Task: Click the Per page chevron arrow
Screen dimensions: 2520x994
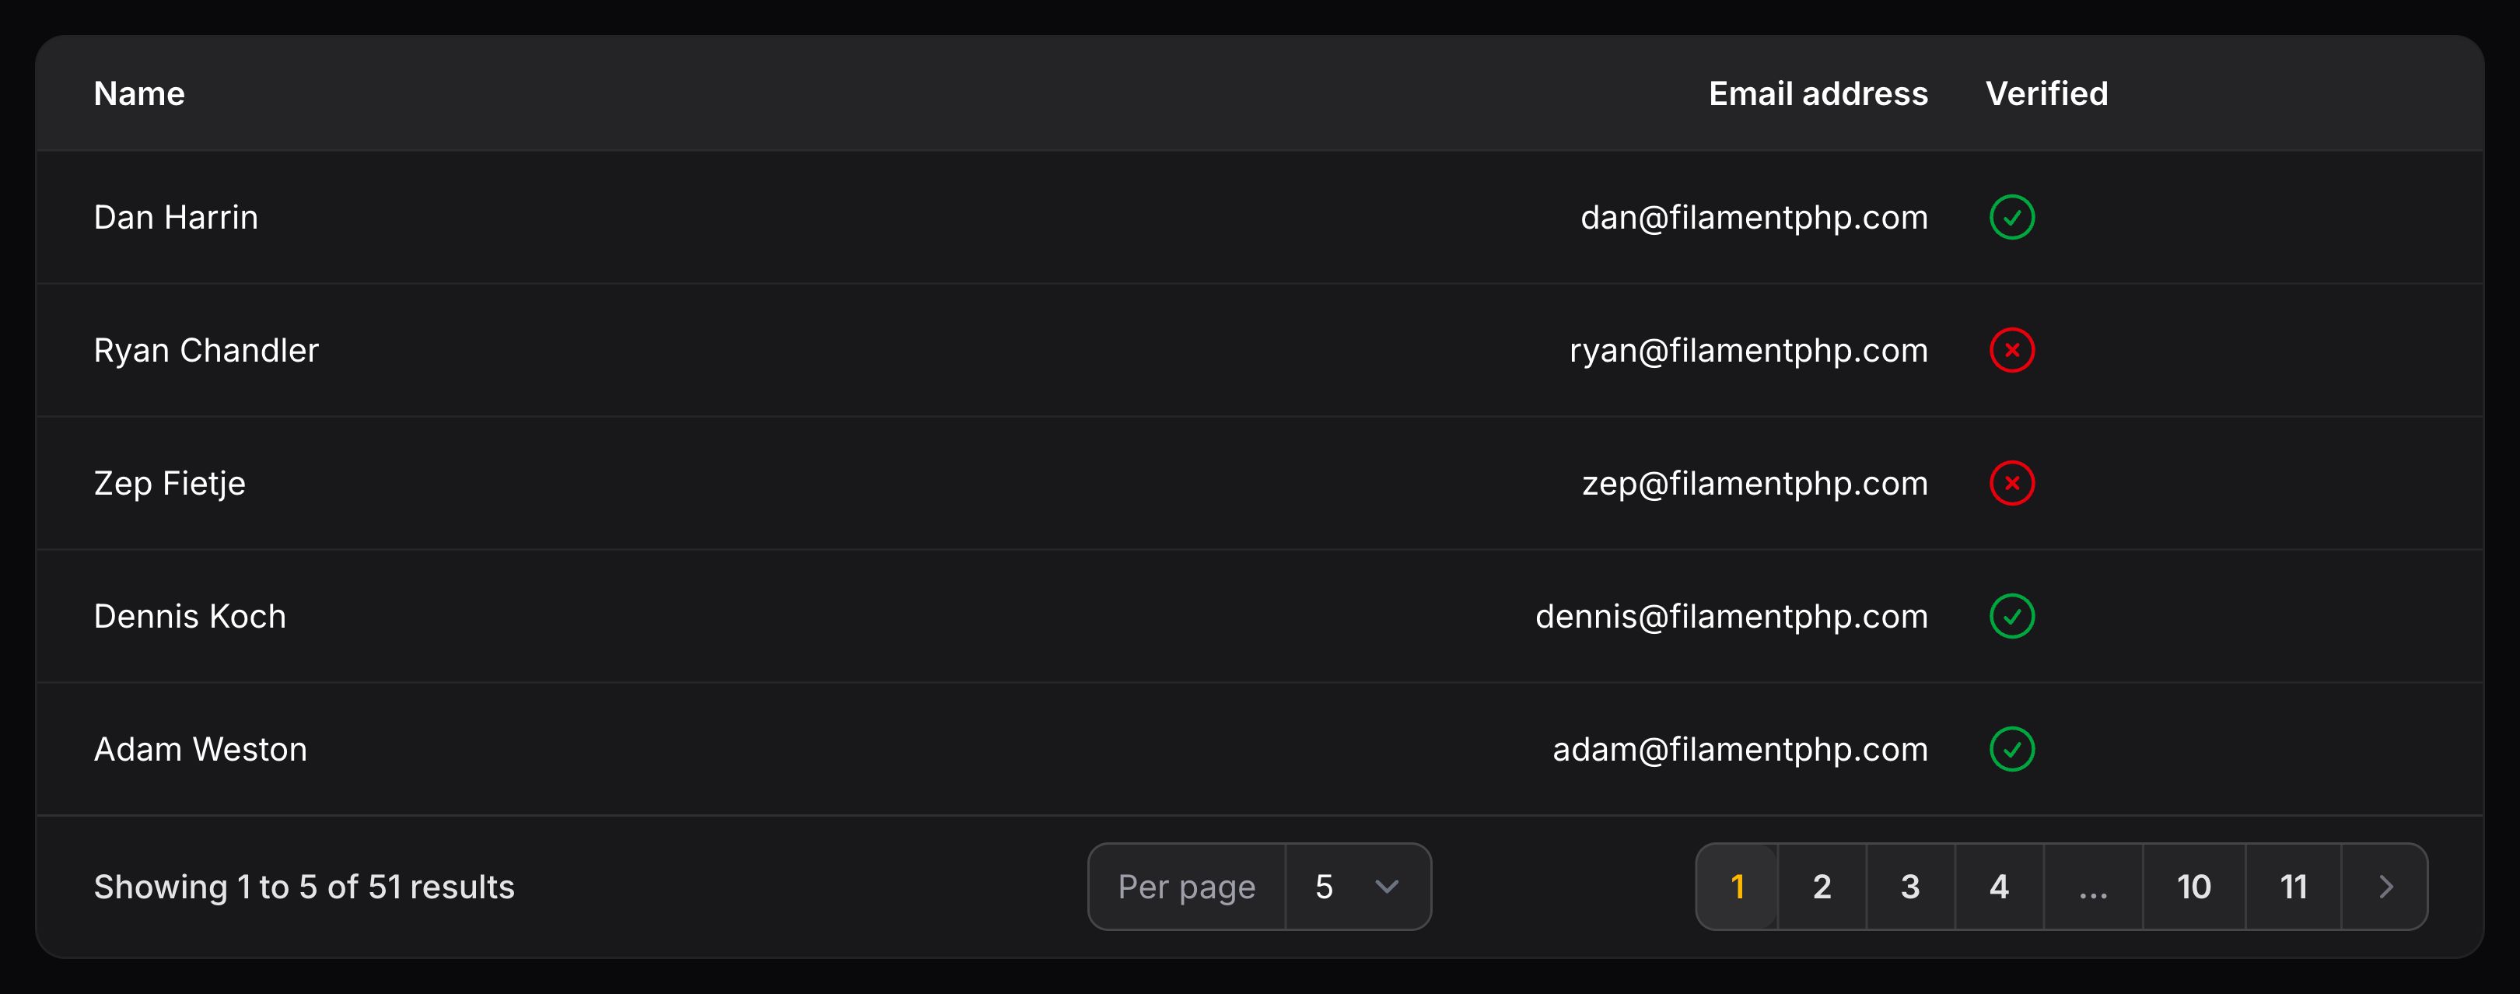Action: coord(1386,887)
